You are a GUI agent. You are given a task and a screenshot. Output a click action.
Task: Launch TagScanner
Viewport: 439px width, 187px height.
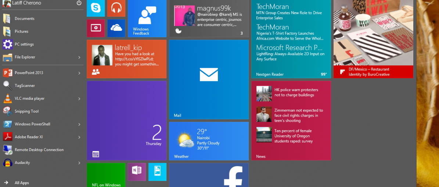pos(43,85)
